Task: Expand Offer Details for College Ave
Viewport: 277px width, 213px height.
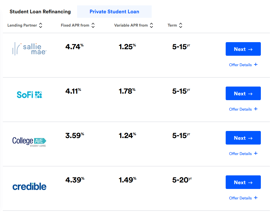Action: 243,154
